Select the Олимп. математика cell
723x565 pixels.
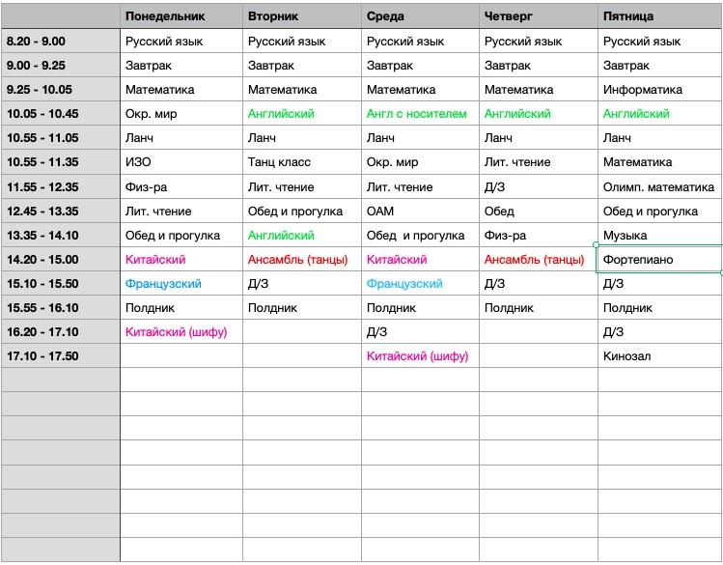click(659, 187)
